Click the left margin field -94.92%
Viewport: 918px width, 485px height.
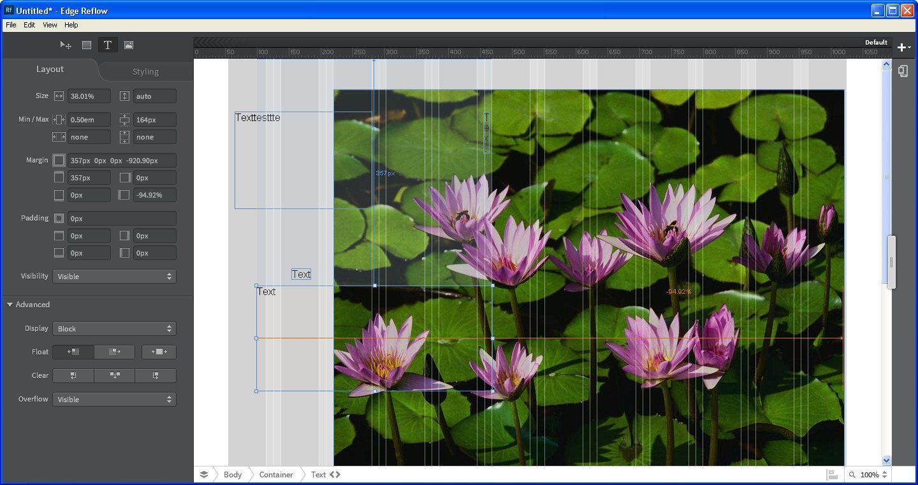point(155,195)
